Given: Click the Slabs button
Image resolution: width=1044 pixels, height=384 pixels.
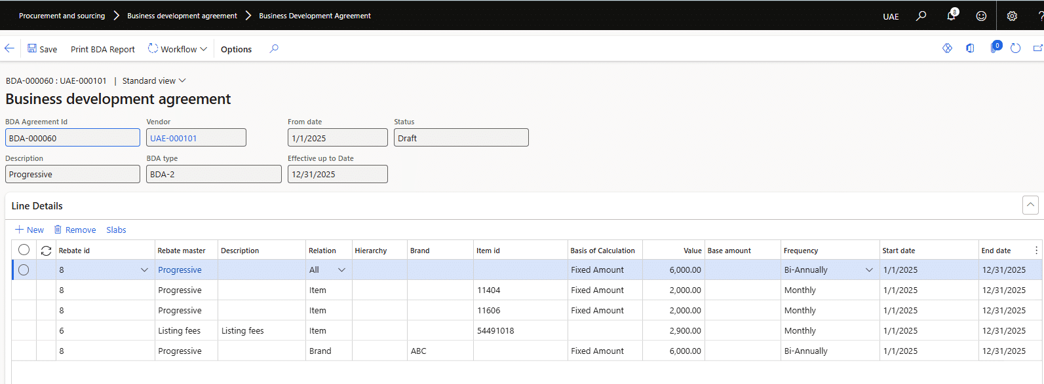Looking at the screenshot, I should coord(116,230).
